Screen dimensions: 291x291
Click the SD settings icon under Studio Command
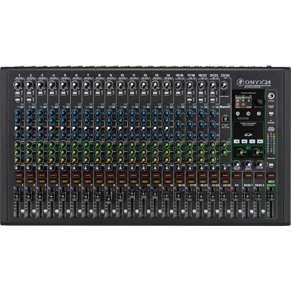(248, 114)
